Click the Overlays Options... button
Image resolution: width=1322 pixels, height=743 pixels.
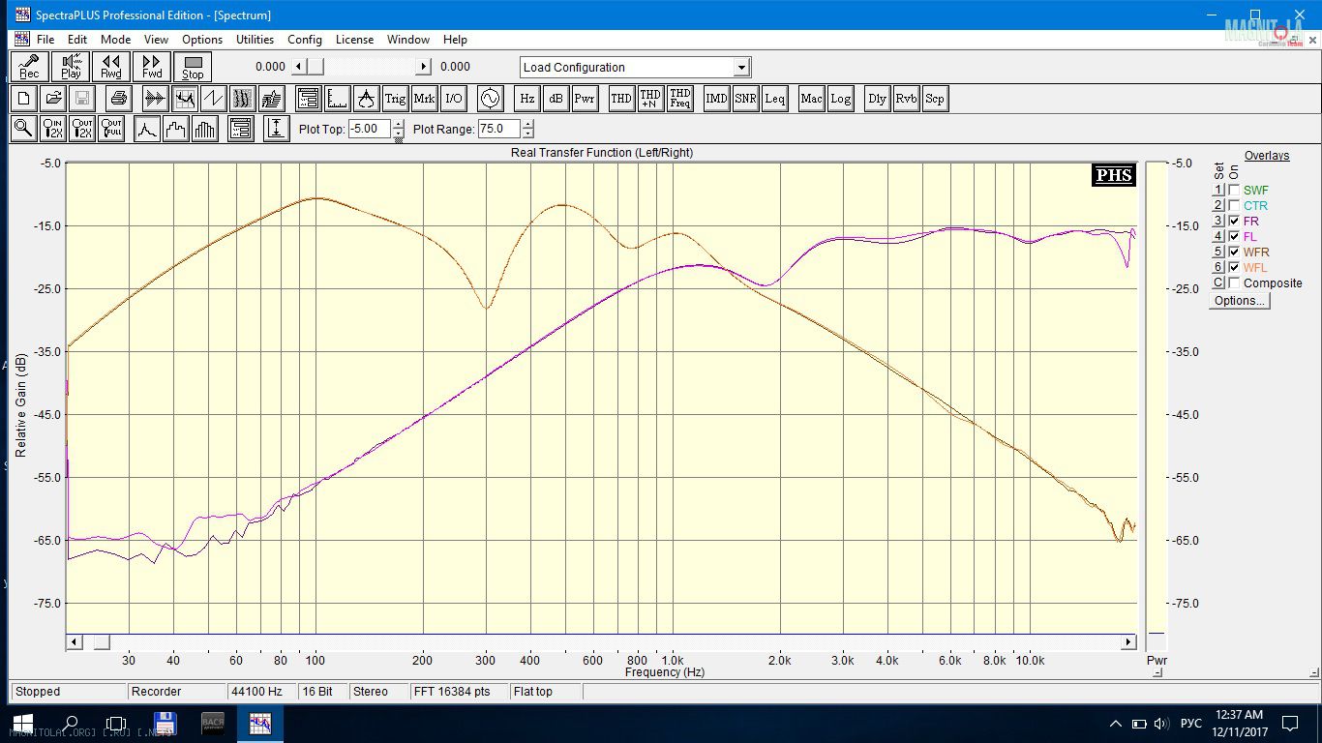click(x=1240, y=301)
